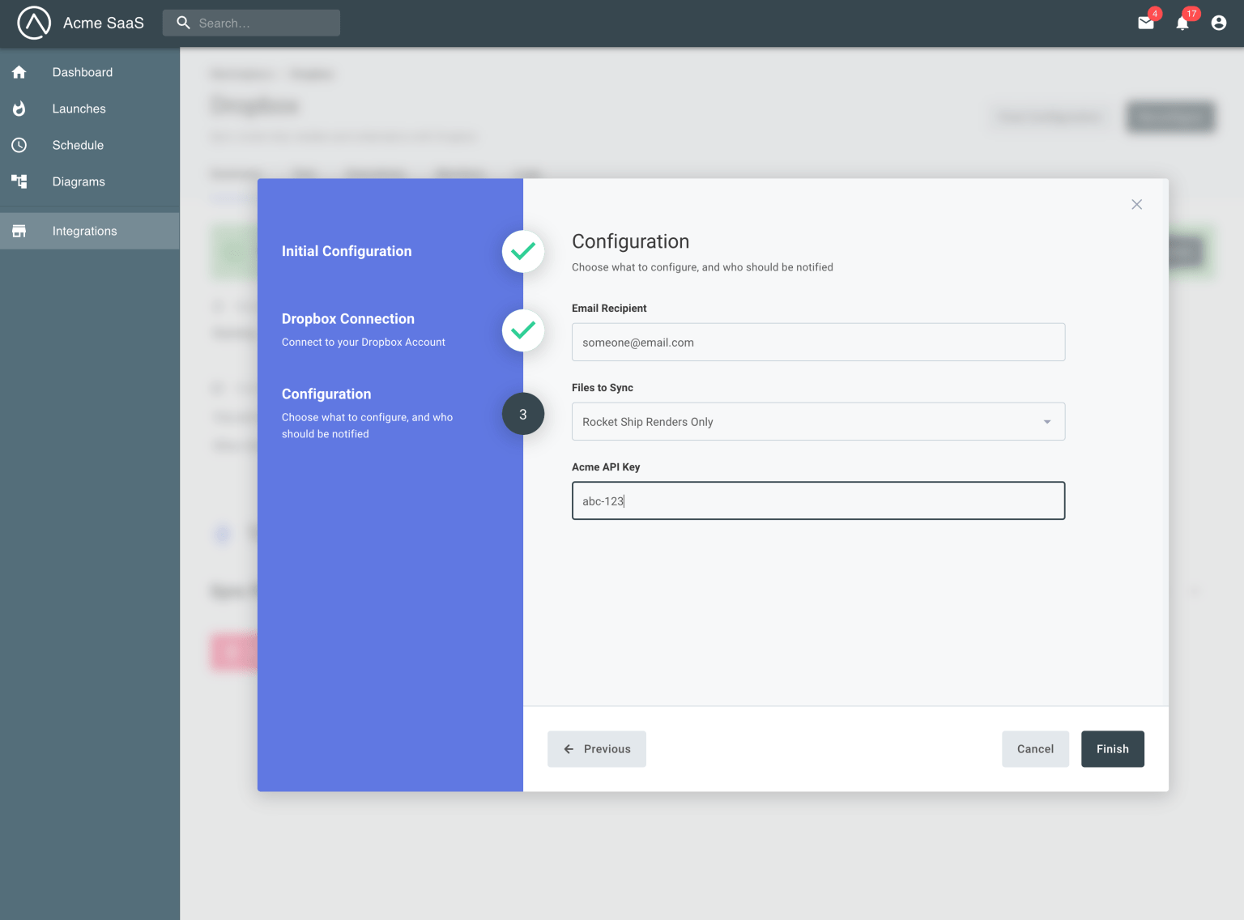Click 'Connect to your Dropbox Account' text
This screenshot has width=1244, height=920.
click(x=364, y=342)
